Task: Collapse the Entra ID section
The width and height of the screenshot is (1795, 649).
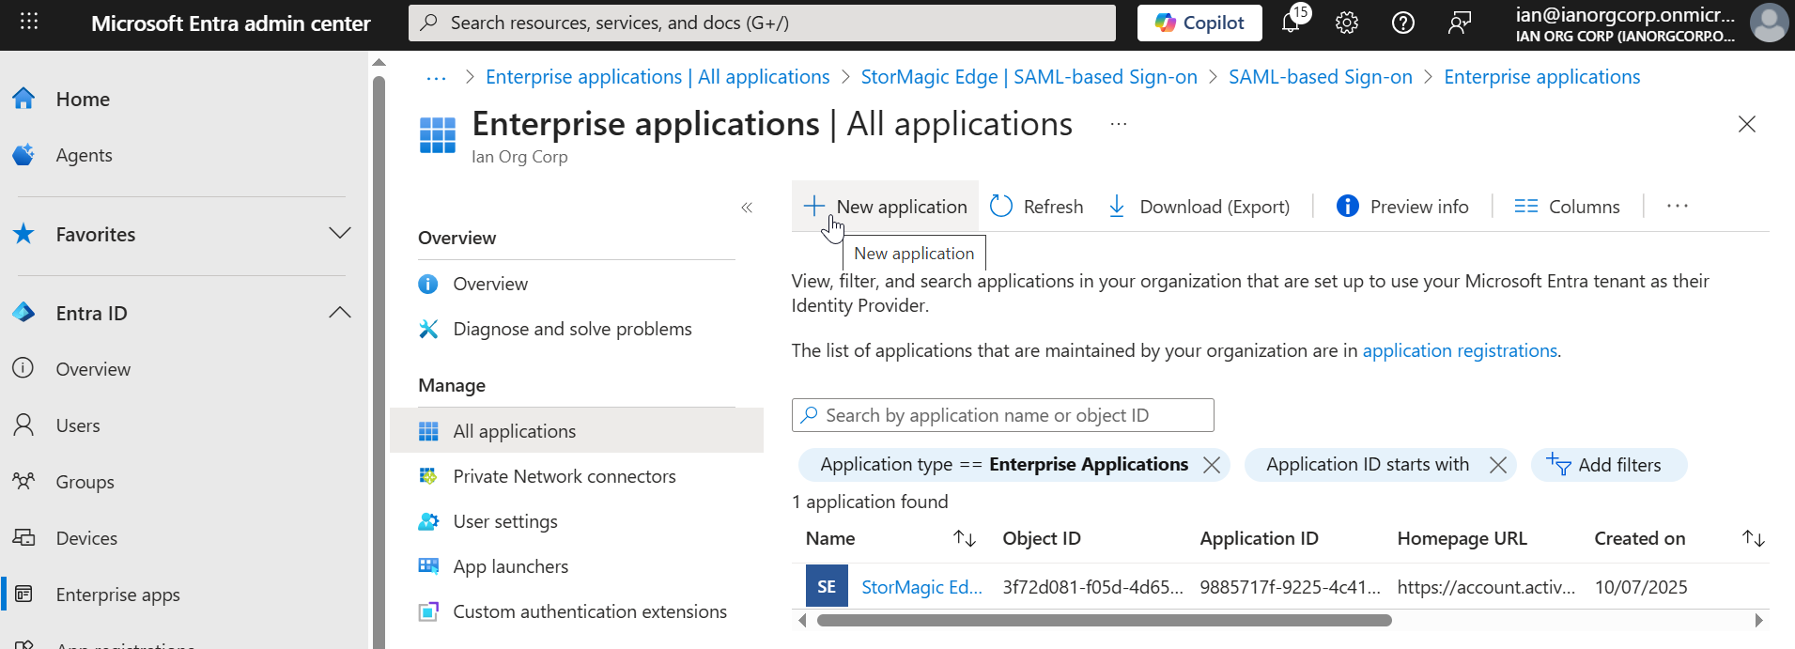Action: [340, 312]
